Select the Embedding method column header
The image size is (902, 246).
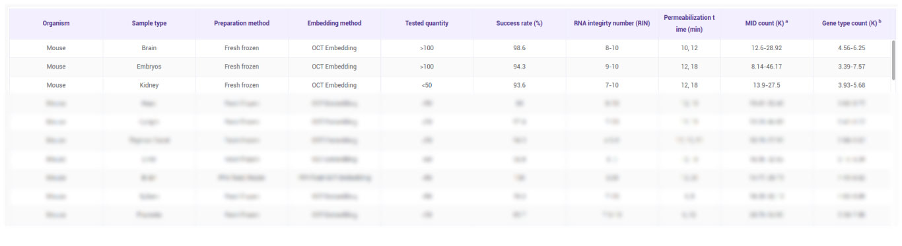click(334, 23)
